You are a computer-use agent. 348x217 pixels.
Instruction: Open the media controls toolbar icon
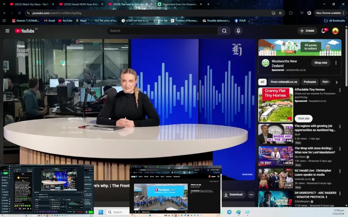302,13
